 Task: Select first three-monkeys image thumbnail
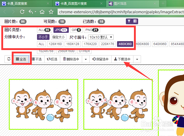coord(44,104)
